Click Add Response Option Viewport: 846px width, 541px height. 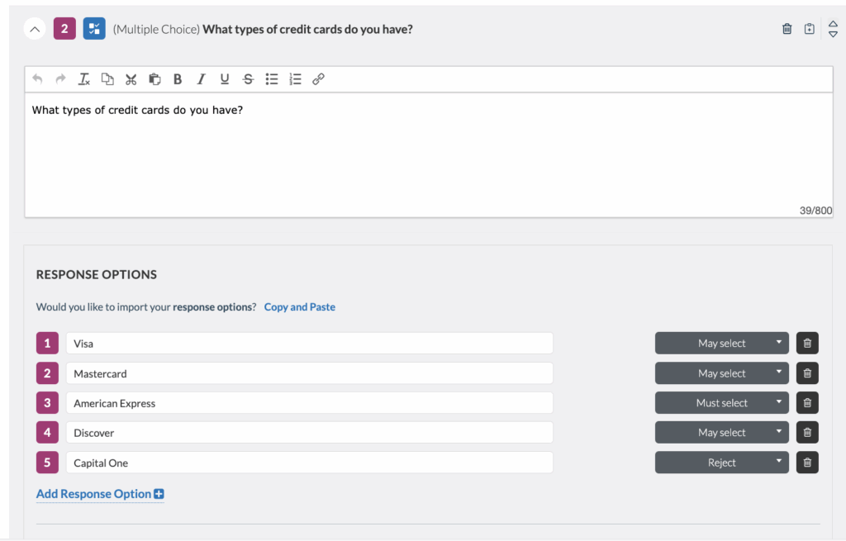coord(93,494)
